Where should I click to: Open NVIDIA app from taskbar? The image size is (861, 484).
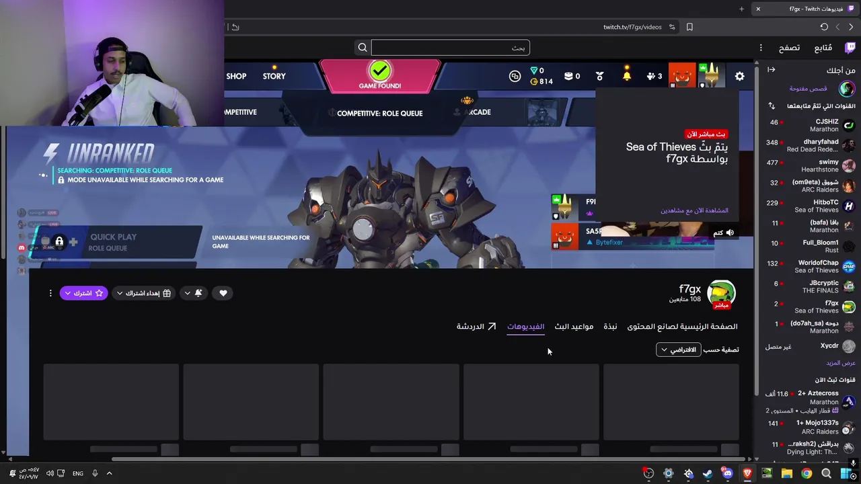tap(767, 473)
